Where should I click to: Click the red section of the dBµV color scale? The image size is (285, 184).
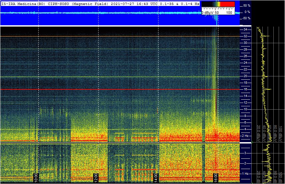(227, 4)
